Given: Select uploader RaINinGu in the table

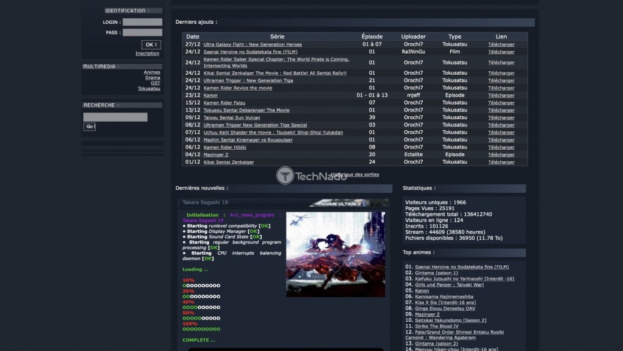Looking at the screenshot, I should point(413,52).
